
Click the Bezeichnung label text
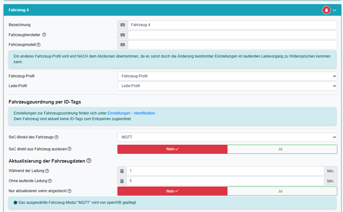click(20, 25)
